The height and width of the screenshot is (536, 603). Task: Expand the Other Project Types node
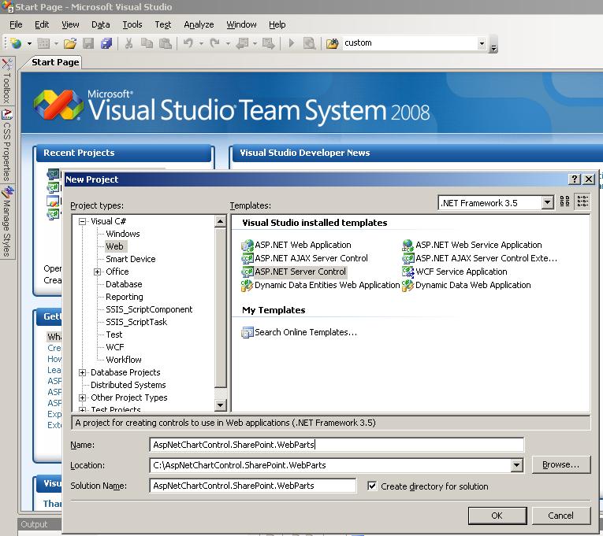pos(82,397)
